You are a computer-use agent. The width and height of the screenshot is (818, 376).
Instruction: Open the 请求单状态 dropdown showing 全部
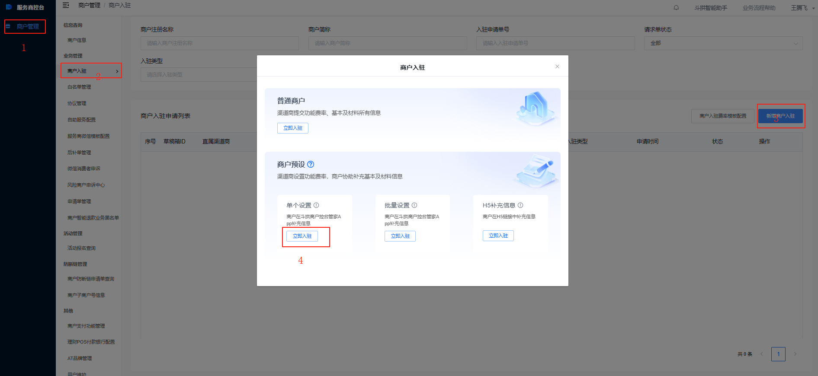(723, 43)
